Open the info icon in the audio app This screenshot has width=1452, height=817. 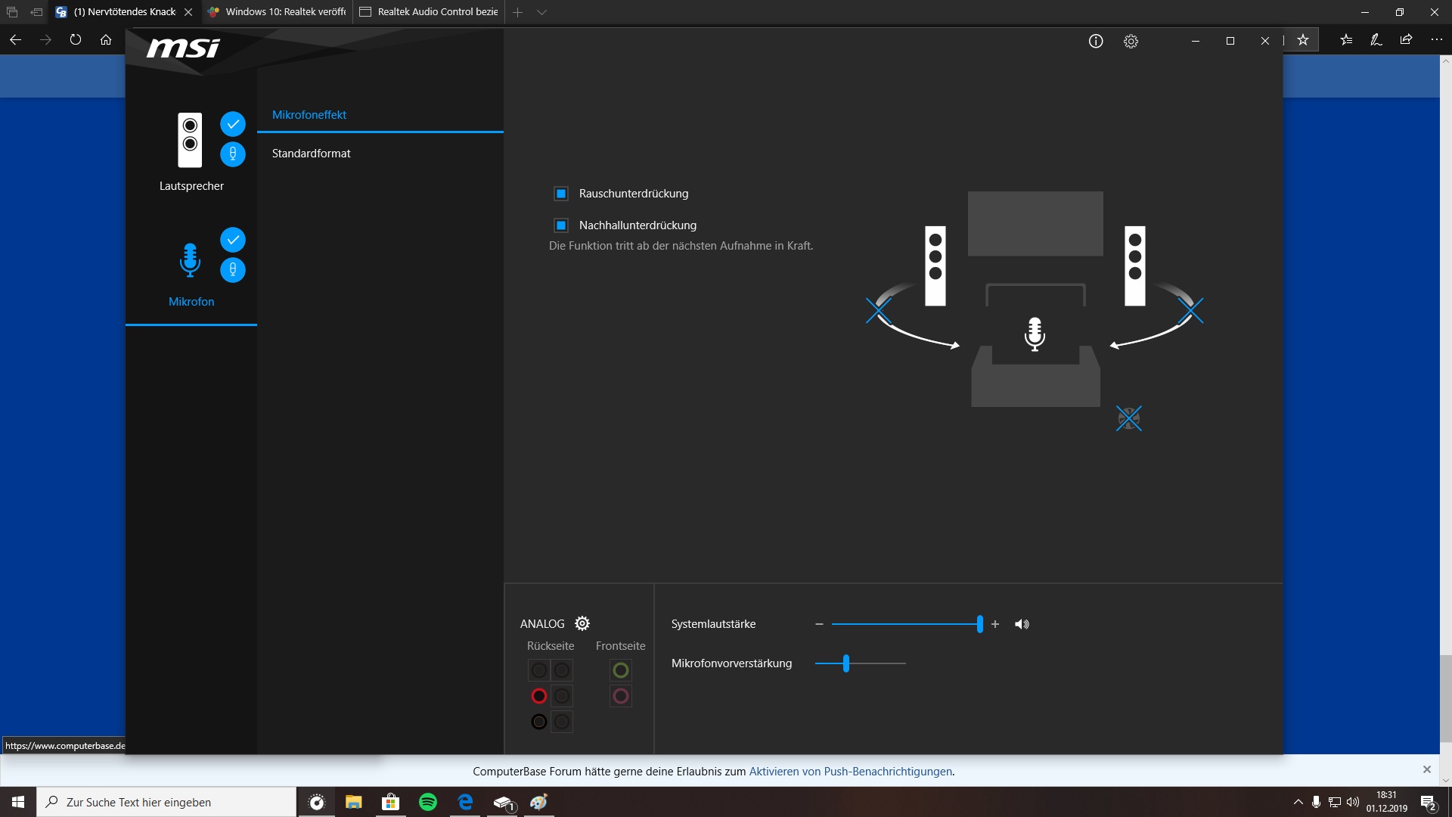[1096, 42]
